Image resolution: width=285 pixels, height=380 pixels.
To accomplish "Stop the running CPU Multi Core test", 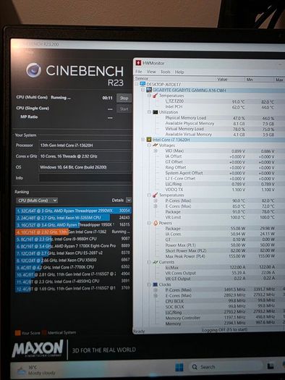I will (124, 98).
